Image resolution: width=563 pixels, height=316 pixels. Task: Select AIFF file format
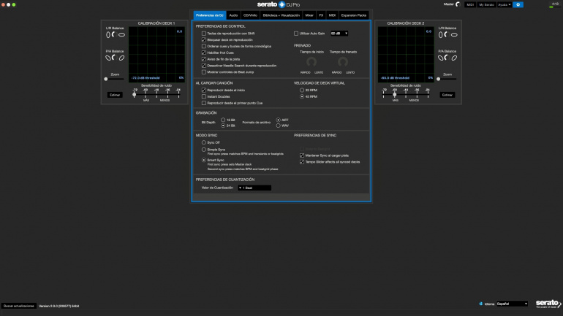pos(279,120)
